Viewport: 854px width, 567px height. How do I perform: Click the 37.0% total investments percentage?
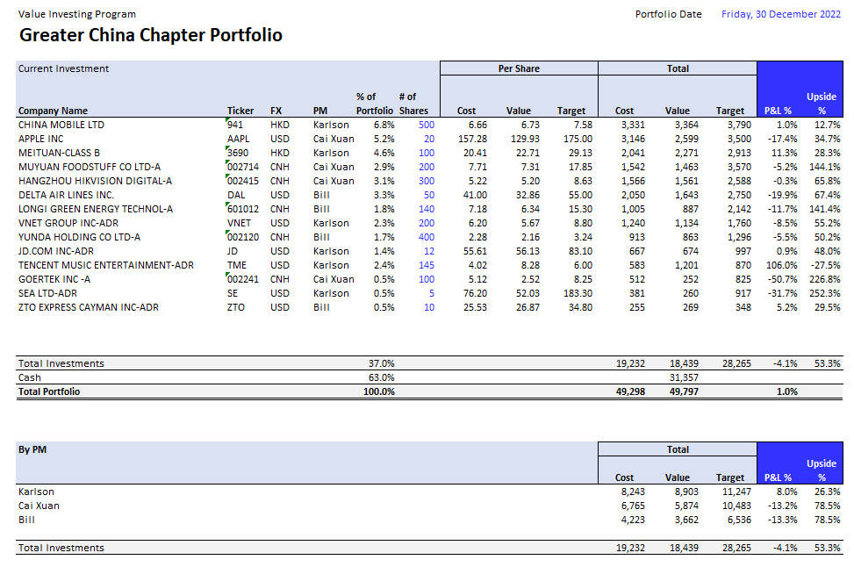[381, 364]
